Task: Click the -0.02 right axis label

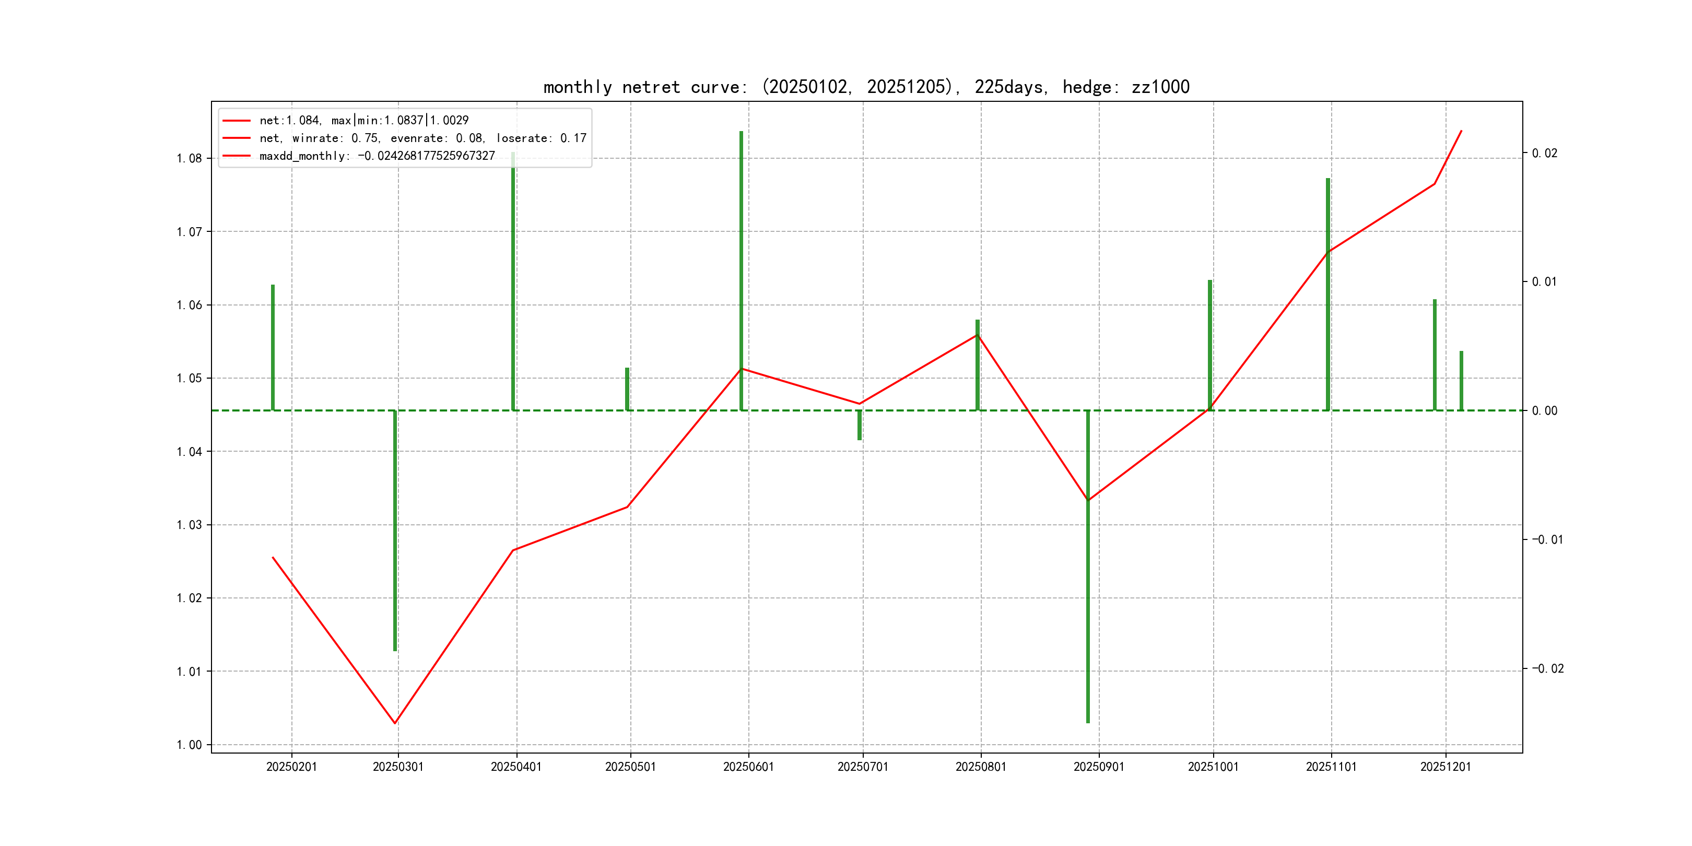Action: 1547,668
